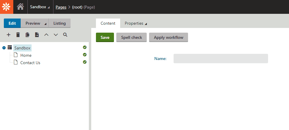The height and width of the screenshot is (130, 289).
Task: Click the Kentico logo icon
Action: (6, 7)
